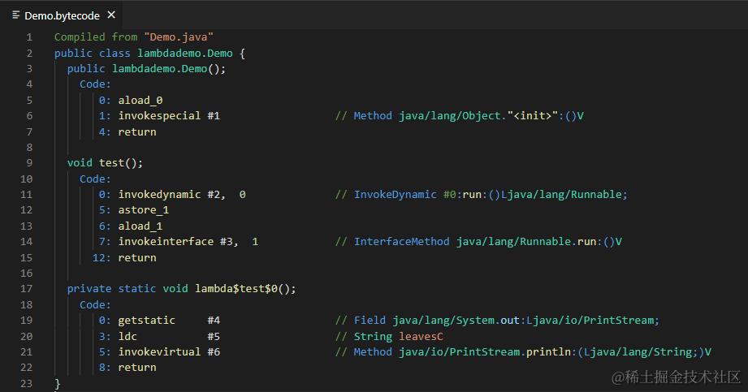Click the 'aload_1' instruction
The width and height of the screenshot is (748, 392).
(x=141, y=226)
